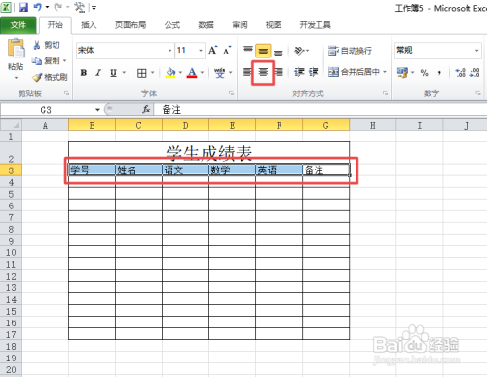Switch to the 开发工具 (Developer) tab
This screenshot has width=487, height=377.
315,25
